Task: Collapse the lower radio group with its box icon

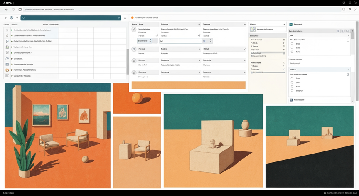Action: [x=348, y=74]
